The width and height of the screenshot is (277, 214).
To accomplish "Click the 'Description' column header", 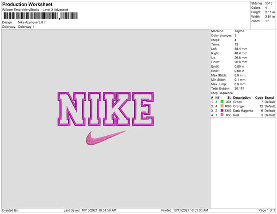I will click(x=242, y=98).
